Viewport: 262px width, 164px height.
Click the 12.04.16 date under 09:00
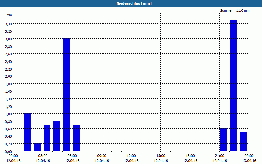pos(102,161)
